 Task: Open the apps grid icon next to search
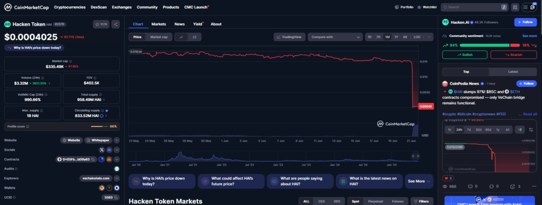click(x=516, y=7)
